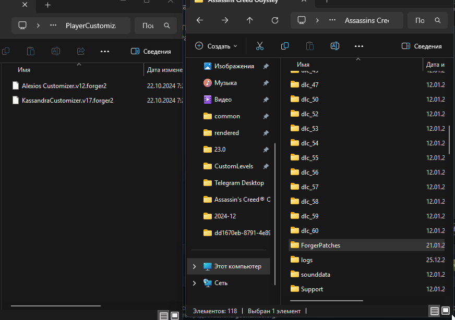This screenshot has height=320, width=455.
Task: Open 23.0 pinned folder
Action: pyautogui.click(x=220, y=150)
